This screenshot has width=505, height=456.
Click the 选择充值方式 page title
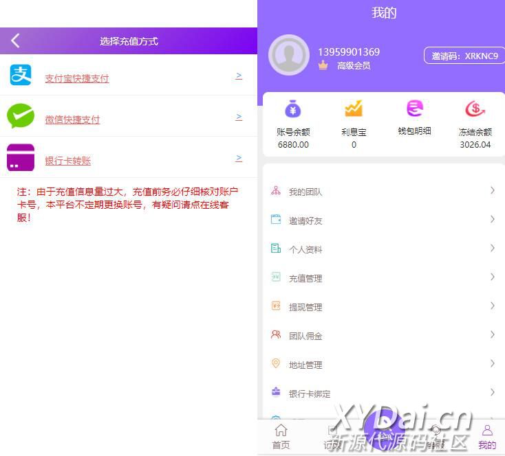[x=129, y=41]
